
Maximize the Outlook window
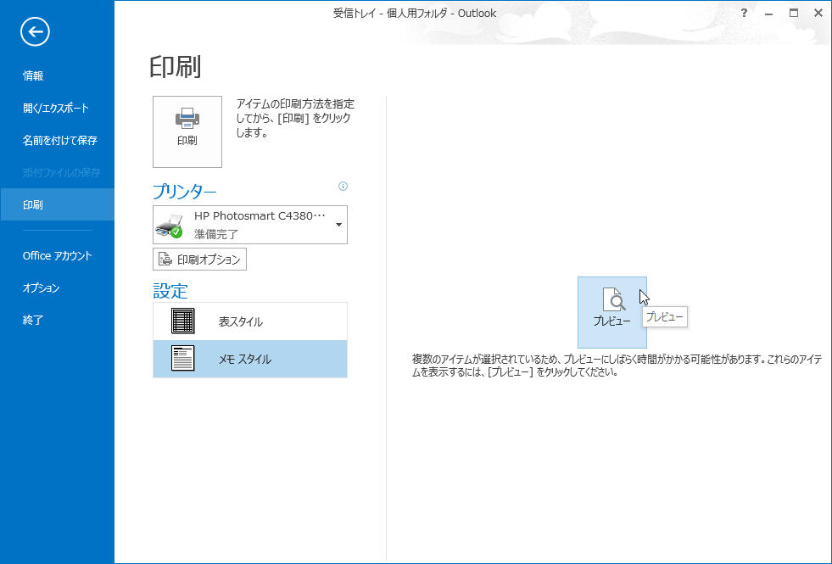click(793, 14)
